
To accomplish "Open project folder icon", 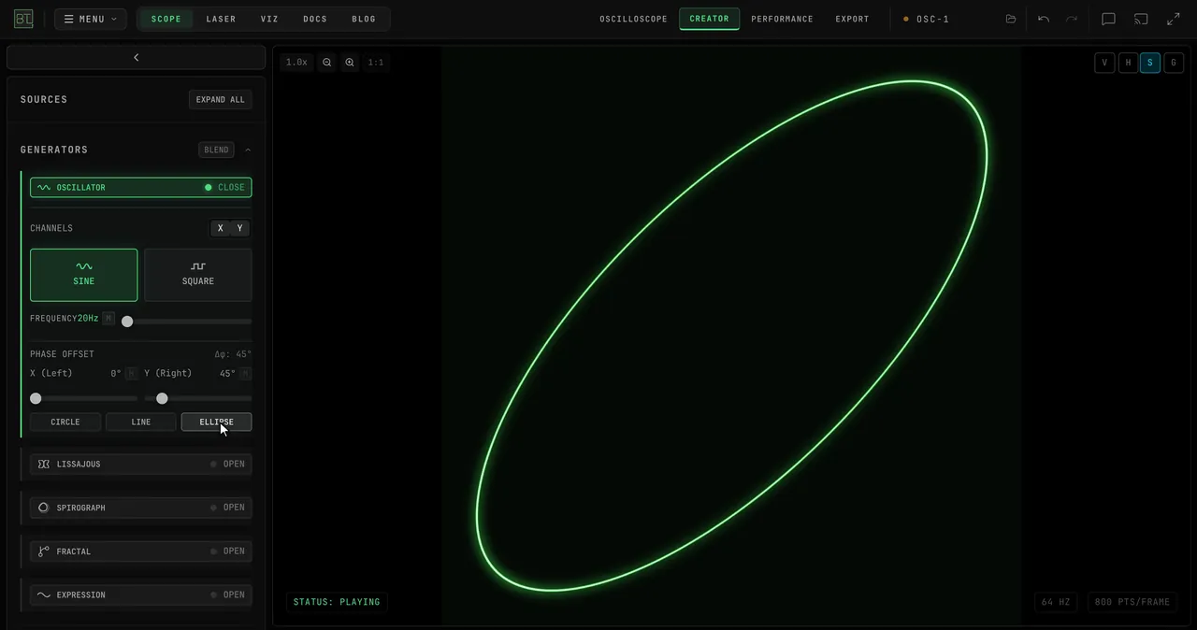I will [x=1011, y=19].
